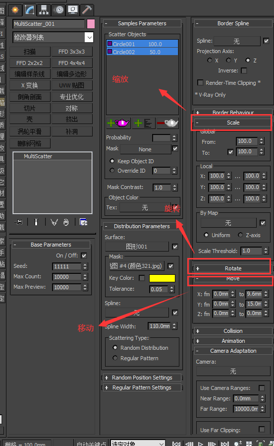Open the Create panel sun icon
Screen dimensions: 274x446
(x=15, y=10)
